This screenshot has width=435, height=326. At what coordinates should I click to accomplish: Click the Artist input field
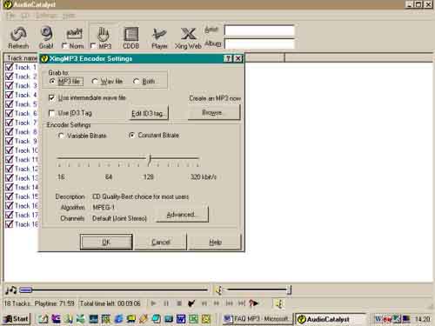tap(259, 30)
